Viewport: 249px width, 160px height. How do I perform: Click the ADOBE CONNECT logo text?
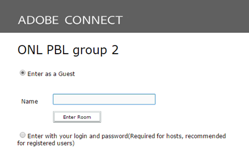(x=70, y=20)
